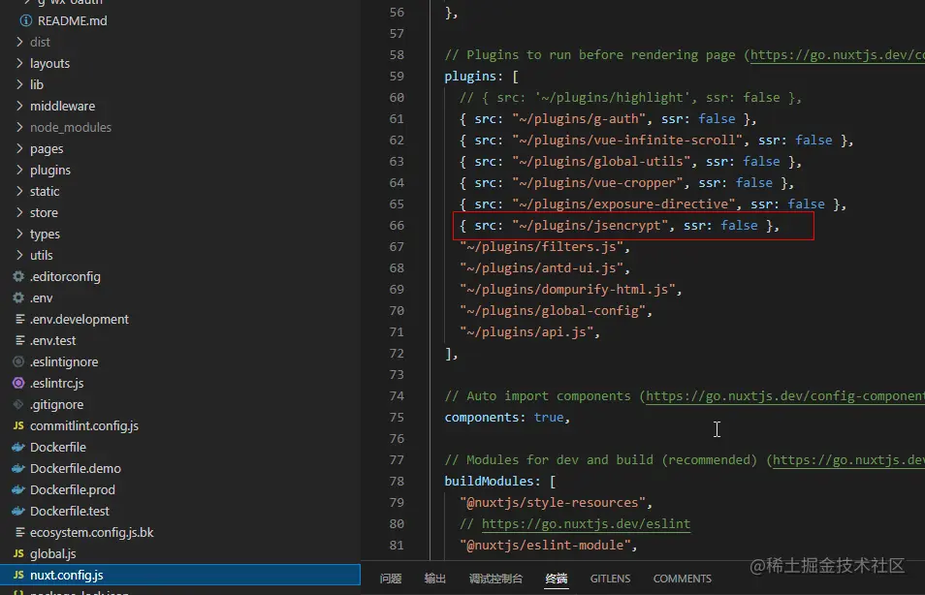Expand the lib folder chevron

pyautogui.click(x=19, y=84)
